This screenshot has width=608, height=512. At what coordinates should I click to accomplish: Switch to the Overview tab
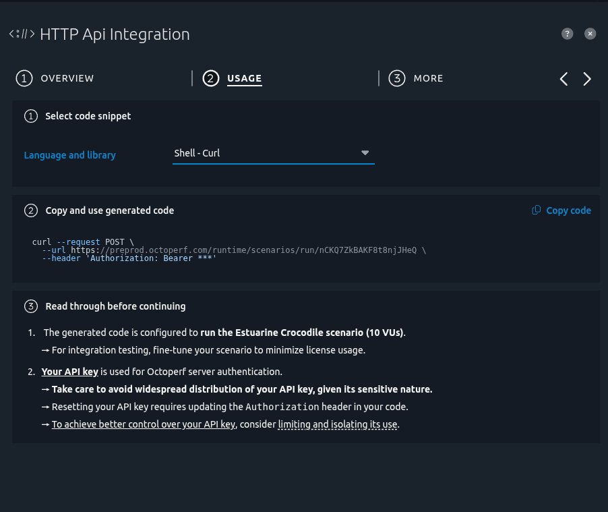(67, 78)
